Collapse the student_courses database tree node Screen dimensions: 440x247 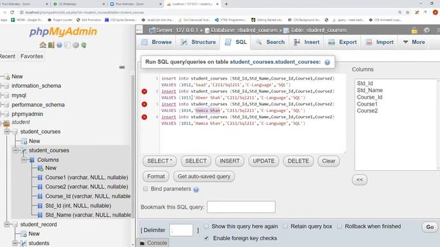tap(7, 132)
